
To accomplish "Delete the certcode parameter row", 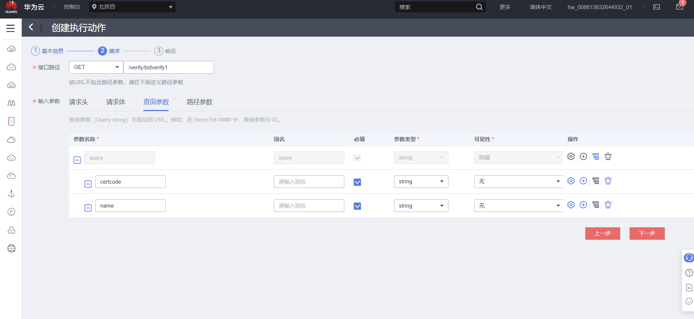I will coord(608,181).
